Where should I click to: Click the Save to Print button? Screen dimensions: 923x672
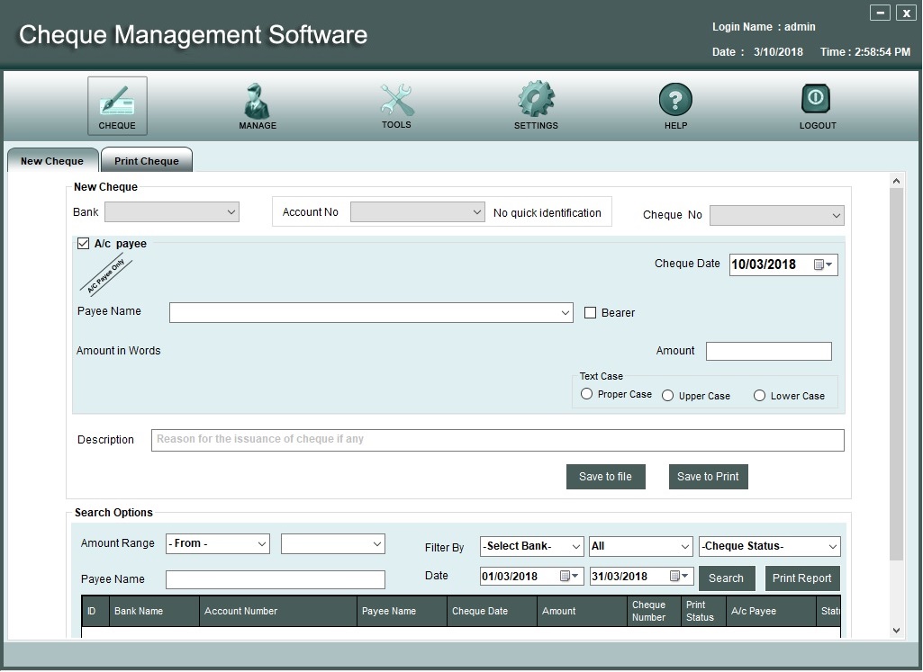tap(708, 477)
